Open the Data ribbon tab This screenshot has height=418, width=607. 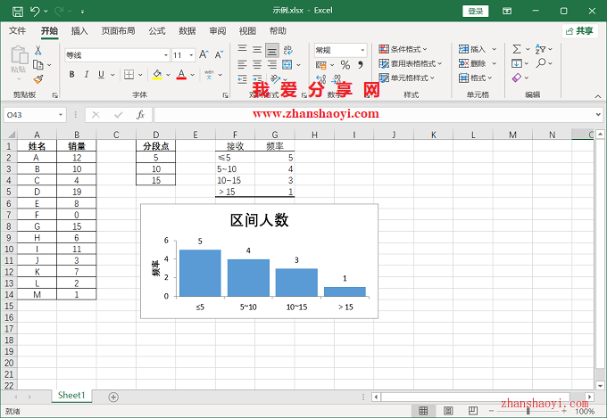click(187, 31)
